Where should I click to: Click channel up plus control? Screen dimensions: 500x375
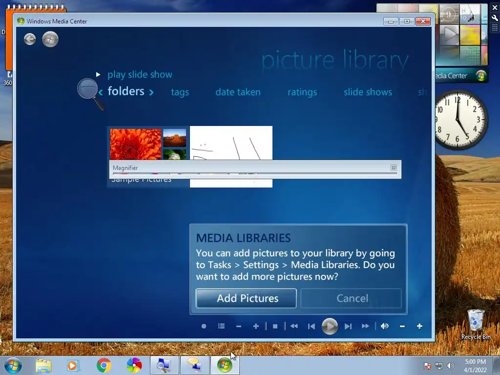click(256, 326)
